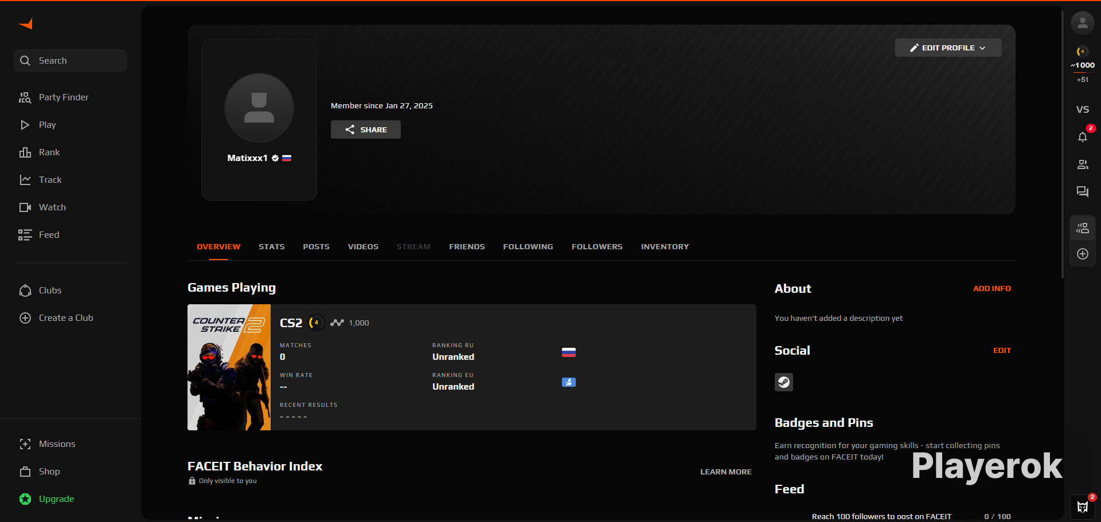This screenshot has height=522, width=1101.
Task: Click the green Upgrade option
Action: coord(56,499)
